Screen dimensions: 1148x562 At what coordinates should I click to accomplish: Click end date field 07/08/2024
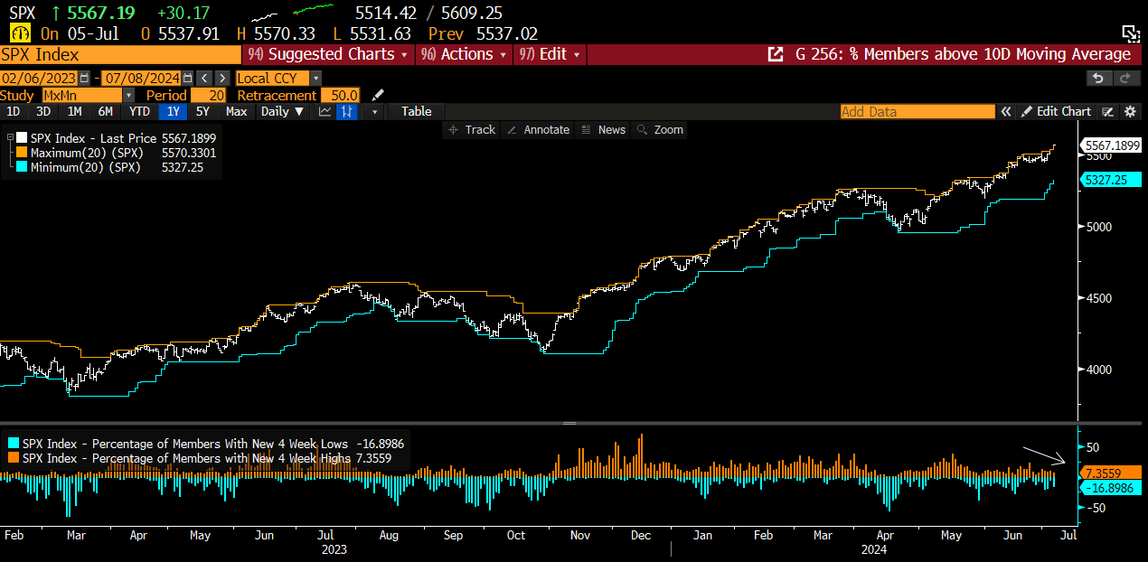click(141, 79)
